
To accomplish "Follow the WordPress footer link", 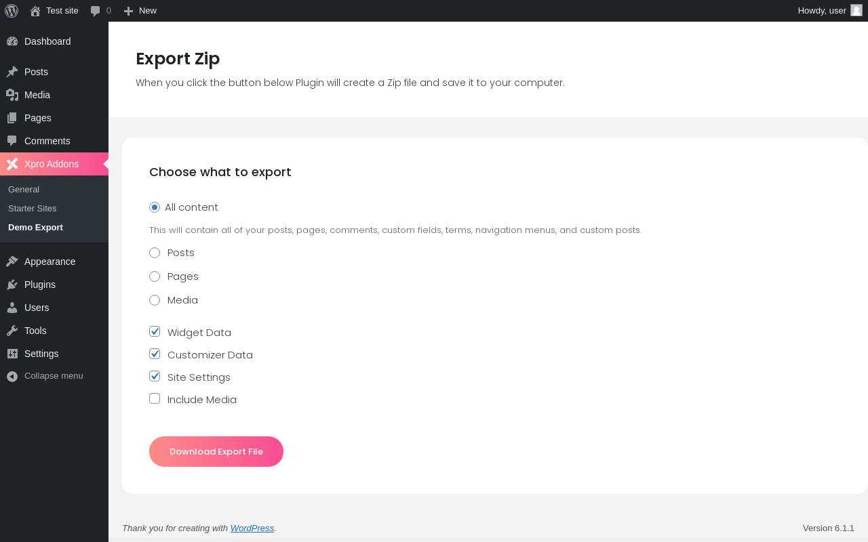I will click(x=252, y=528).
